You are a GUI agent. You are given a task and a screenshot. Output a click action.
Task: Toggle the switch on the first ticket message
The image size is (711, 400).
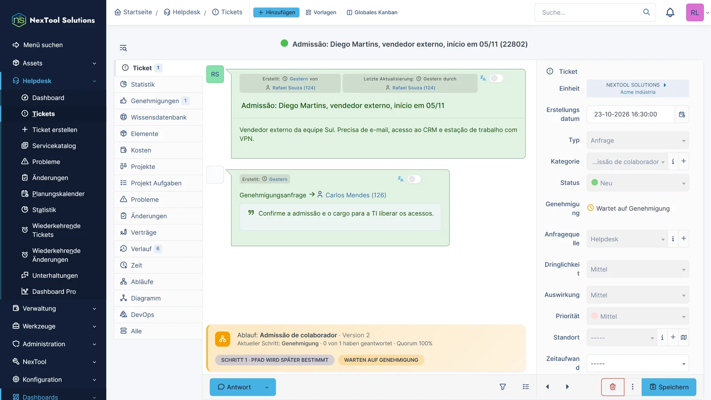click(496, 78)
